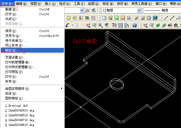This screenshot has width=181, height=128.
Task: Select 打印预览 menu entry
Action: (32, 72)
